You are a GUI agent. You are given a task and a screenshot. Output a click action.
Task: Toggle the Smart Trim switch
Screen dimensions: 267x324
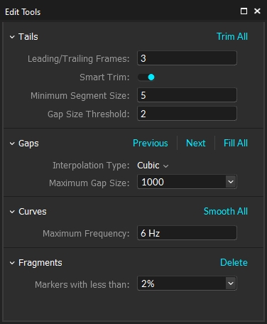click(x=146, y=77)
